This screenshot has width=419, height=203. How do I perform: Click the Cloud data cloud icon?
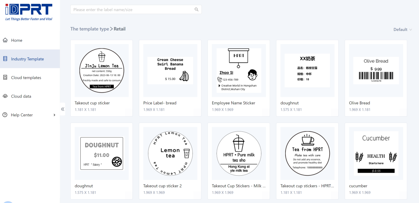click(5, 96)
